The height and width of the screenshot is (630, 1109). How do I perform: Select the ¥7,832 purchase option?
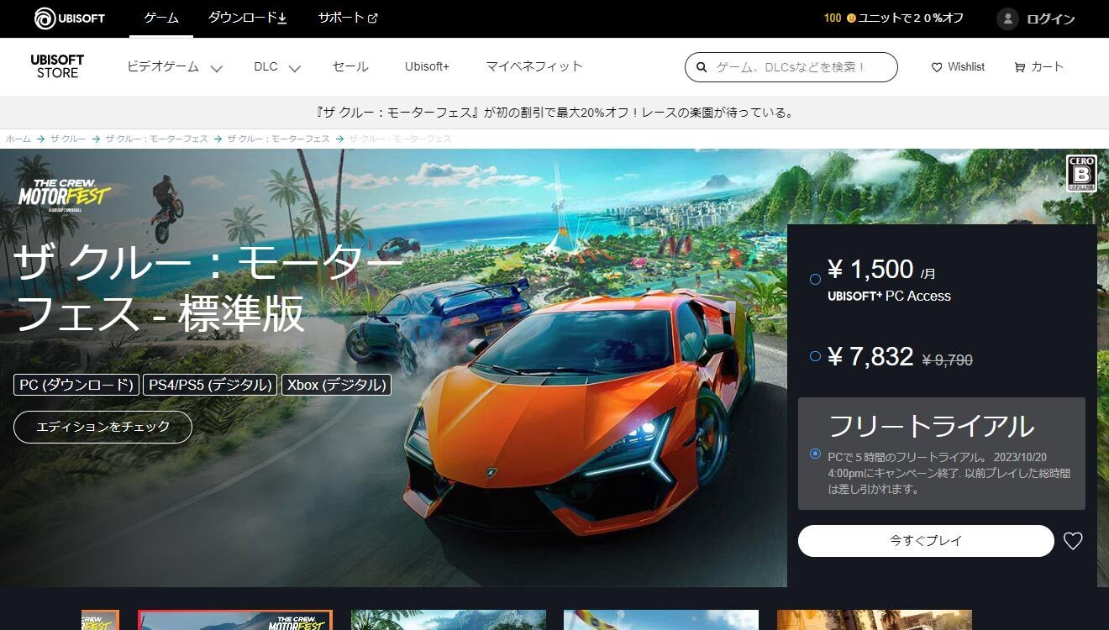[x=815, y=356]
